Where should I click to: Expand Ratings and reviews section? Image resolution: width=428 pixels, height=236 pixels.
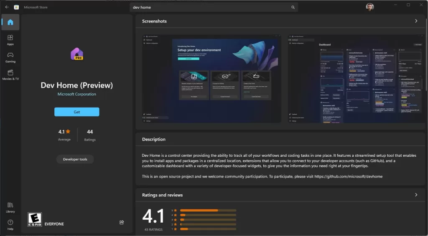click(x=416, y=195)
